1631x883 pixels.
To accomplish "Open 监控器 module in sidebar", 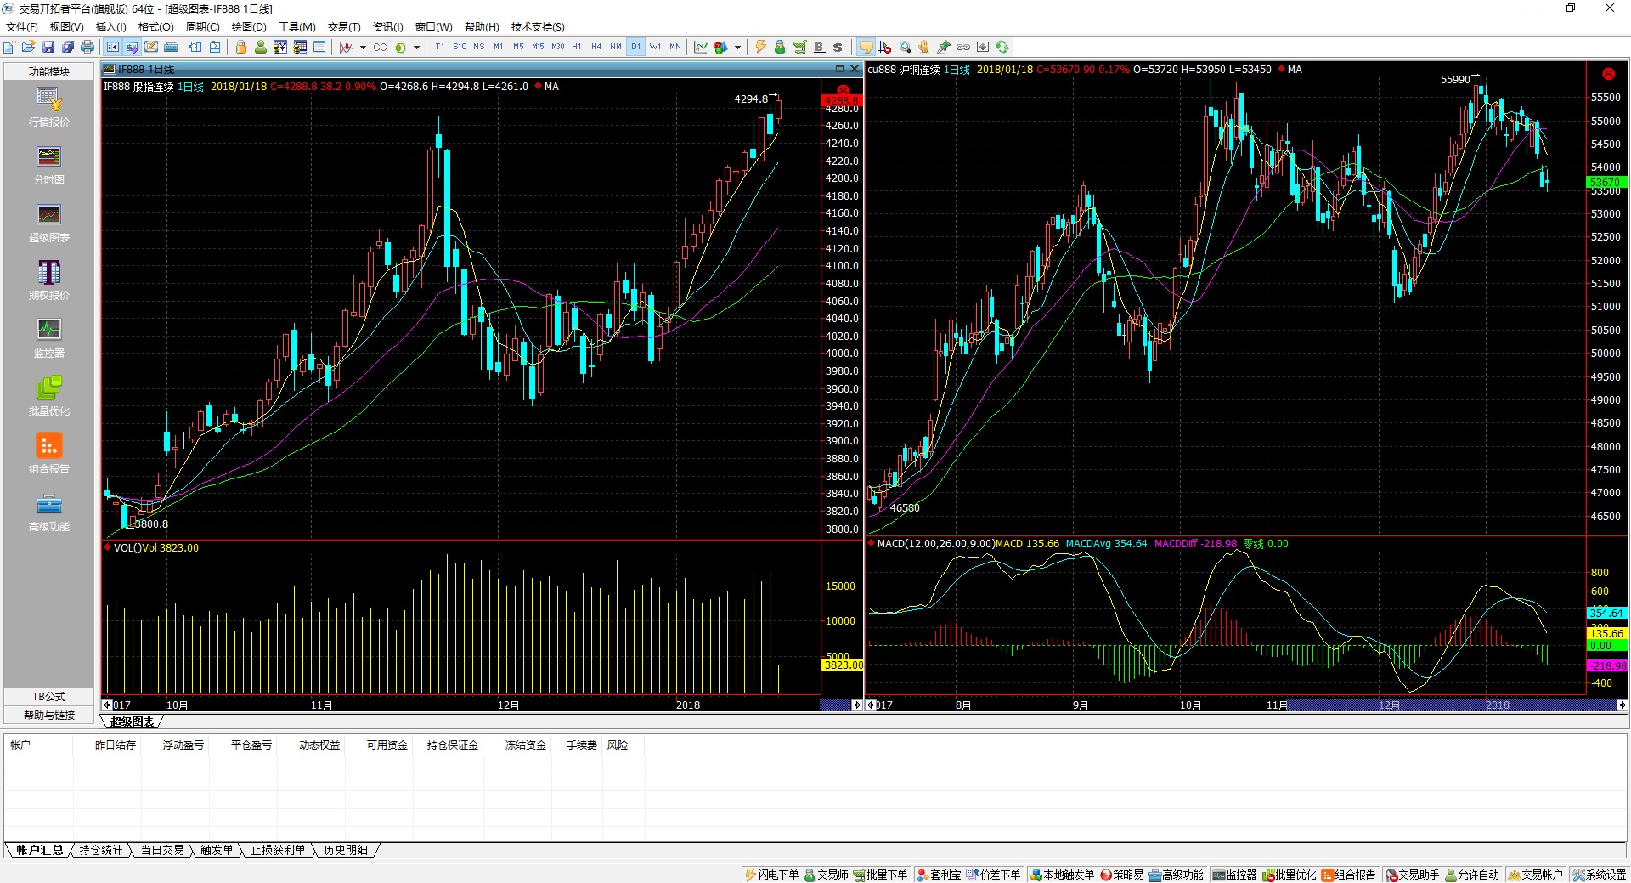I will click(x=49, y=338).
